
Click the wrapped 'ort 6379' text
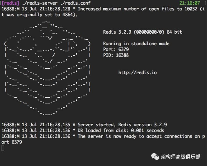point(12,142)
